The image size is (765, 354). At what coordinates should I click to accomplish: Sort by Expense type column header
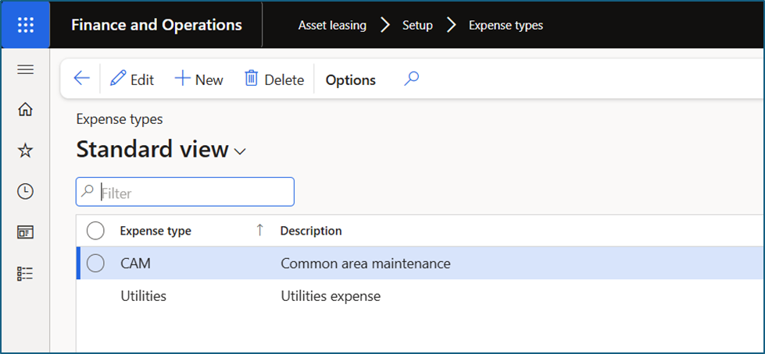156,231
